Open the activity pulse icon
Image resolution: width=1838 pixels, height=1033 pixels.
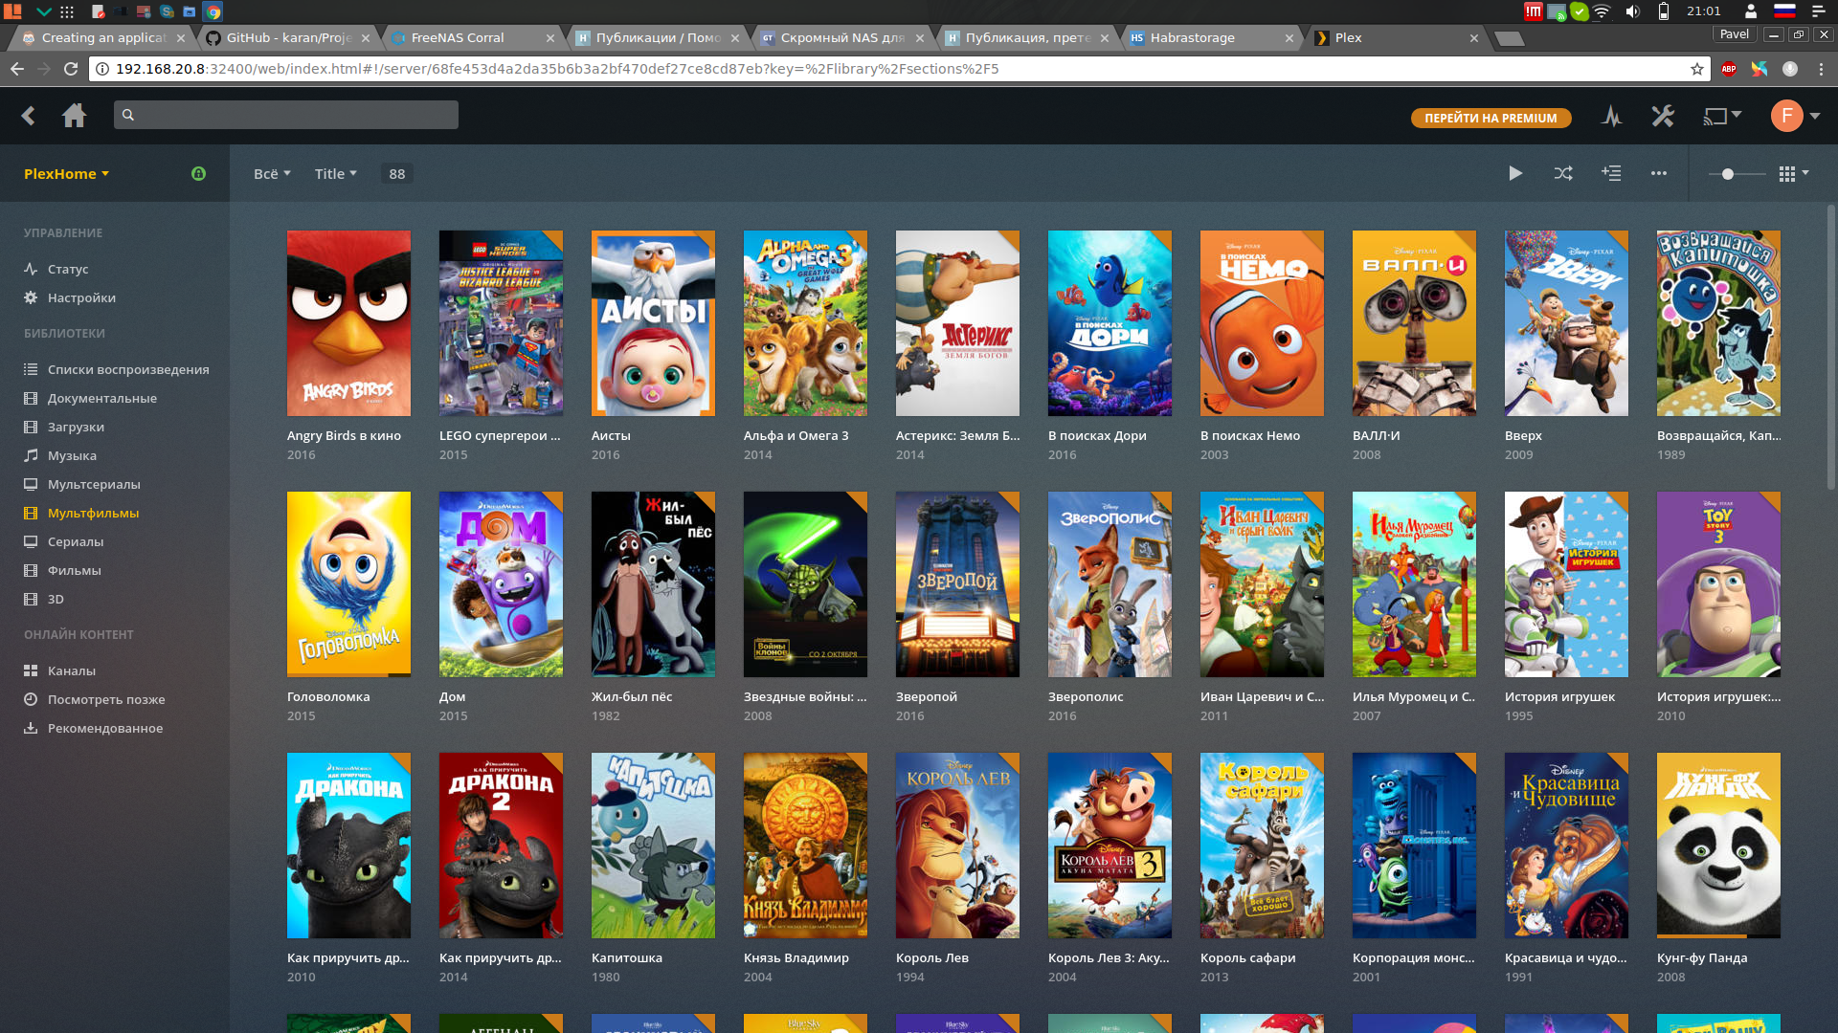click(x=1612, y=117)
